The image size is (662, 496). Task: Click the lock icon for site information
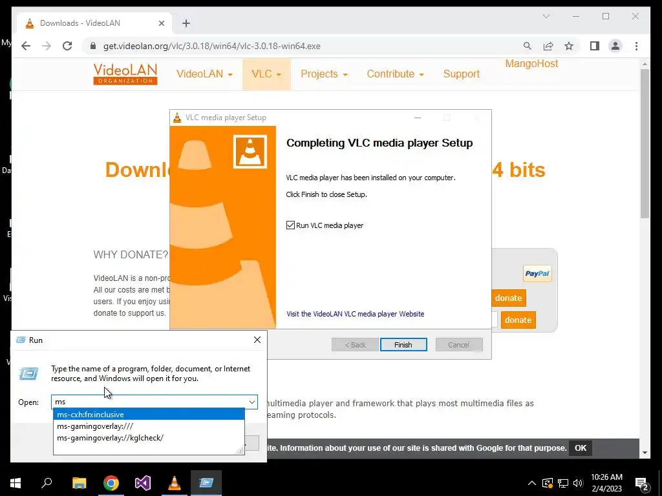tap(93, 46)
